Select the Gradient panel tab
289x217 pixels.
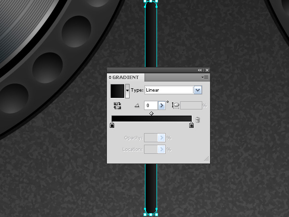[x=126, y=77]
